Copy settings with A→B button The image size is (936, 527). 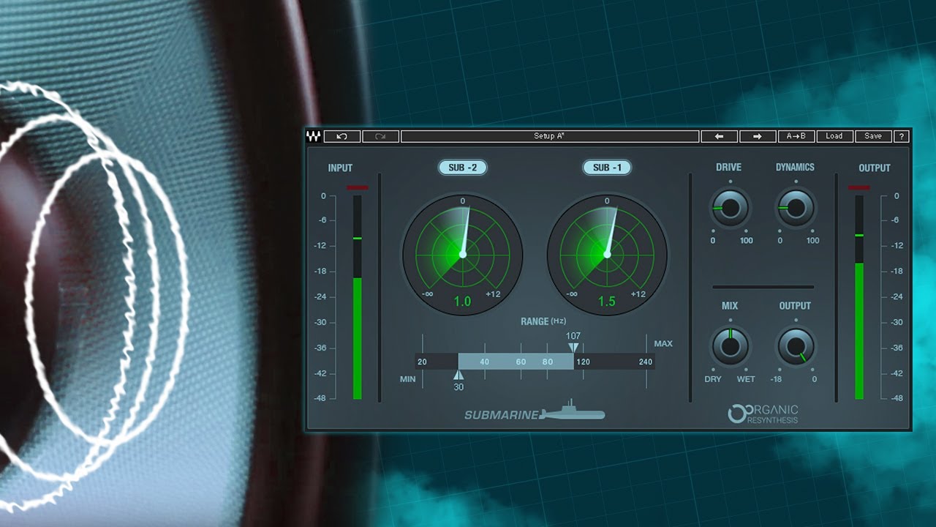pyautogui.click(x=796, y=136)
